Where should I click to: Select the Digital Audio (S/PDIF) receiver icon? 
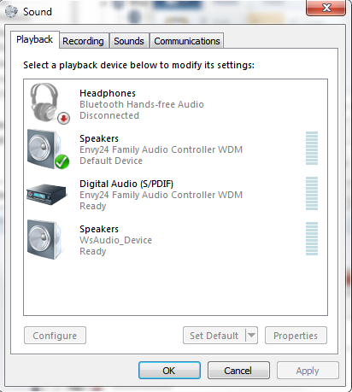[46, 194]
